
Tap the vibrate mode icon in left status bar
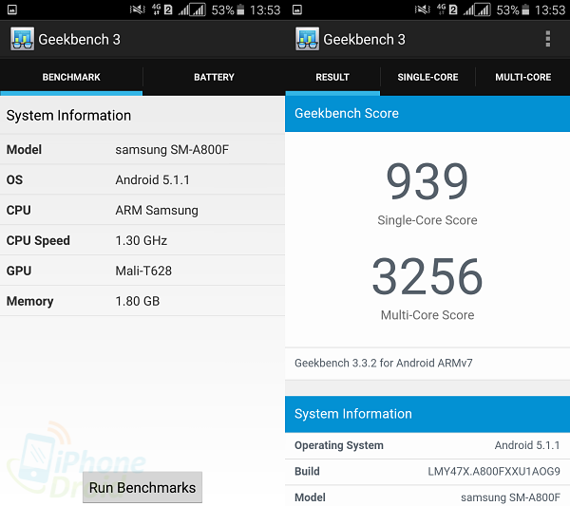[x=138, y=9]
